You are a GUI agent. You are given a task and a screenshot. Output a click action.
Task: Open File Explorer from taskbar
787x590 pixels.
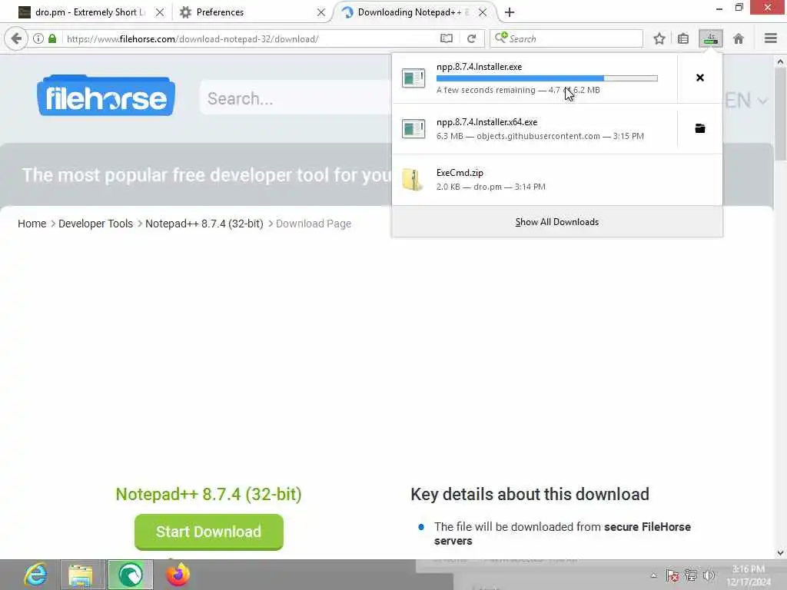[81, 575]
